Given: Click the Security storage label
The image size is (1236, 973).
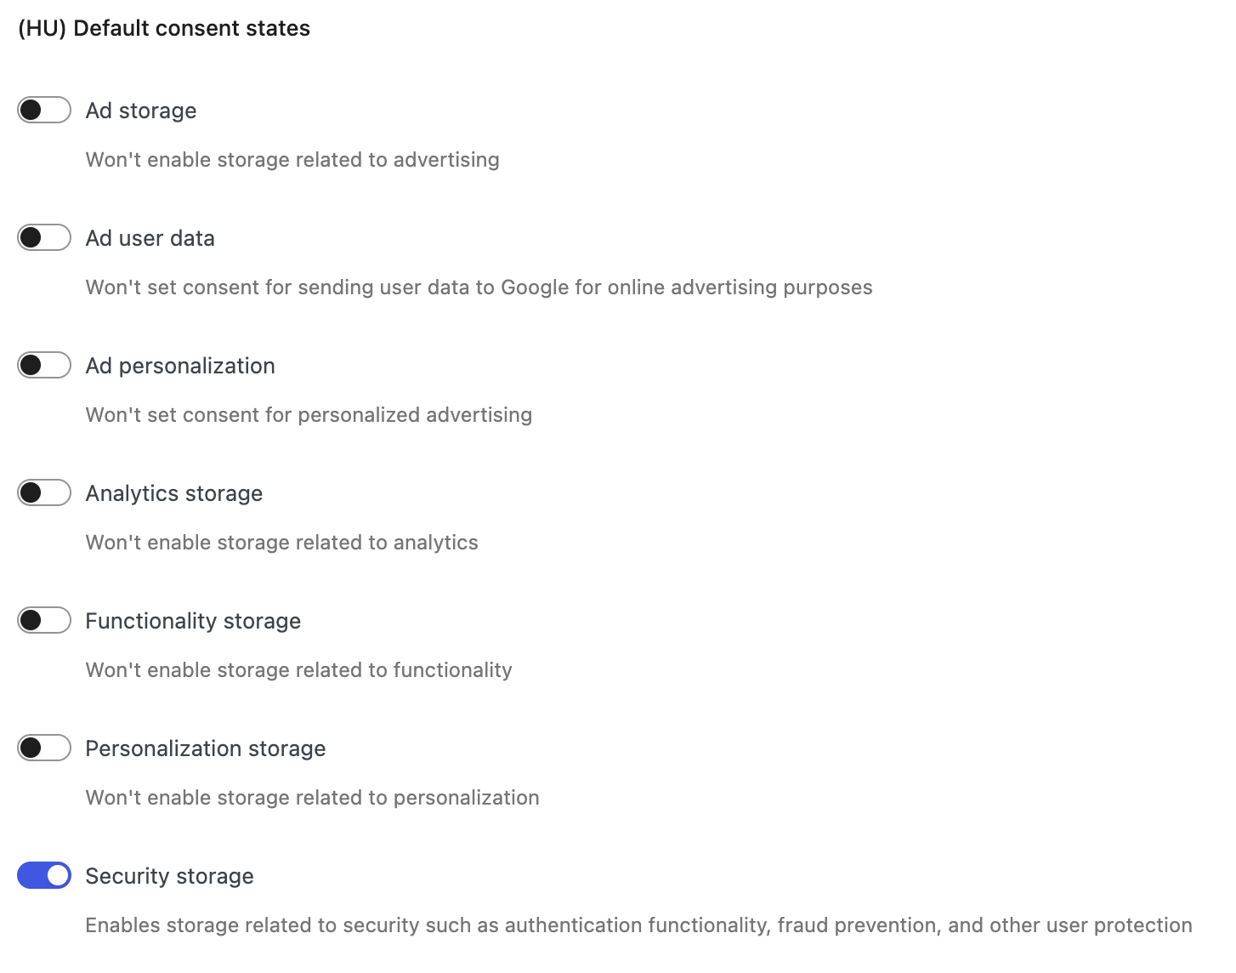Looking at the screenshot, I should 170,876.
